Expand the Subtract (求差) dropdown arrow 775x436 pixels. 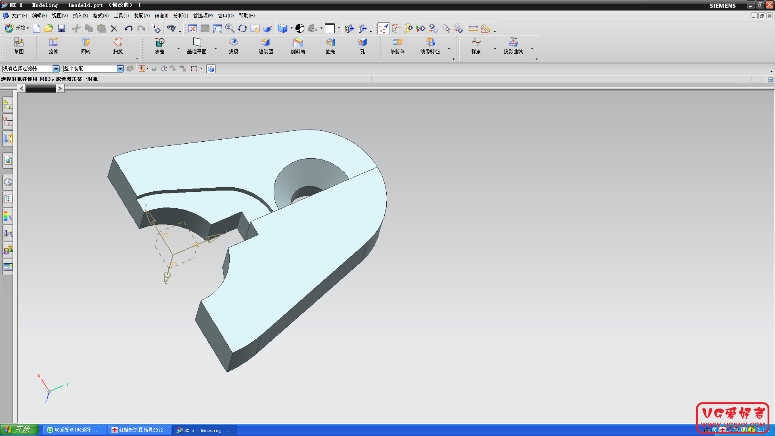tap(179, 49)
